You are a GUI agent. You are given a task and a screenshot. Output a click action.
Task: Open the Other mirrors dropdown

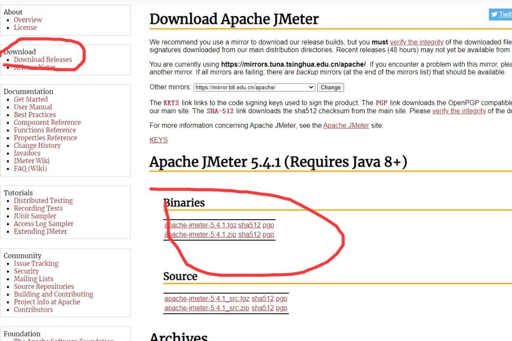click(255, 88)
